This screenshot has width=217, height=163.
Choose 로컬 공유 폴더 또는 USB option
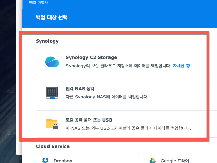tap(126, 124)
